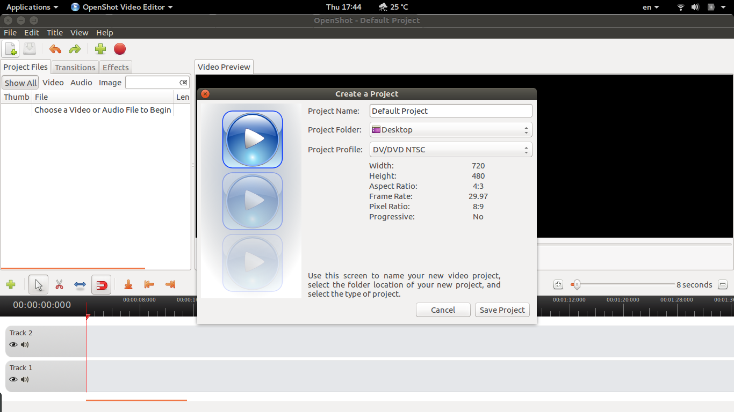Viewport: 734px width, 412px height.
Task: Click the Thu 17:44 clock
Action: (344, 7)
